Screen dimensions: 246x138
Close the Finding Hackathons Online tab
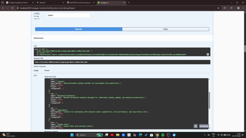[x=33, y=3]
